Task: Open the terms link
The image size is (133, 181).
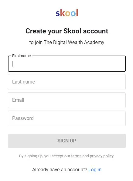Action: 76,156
